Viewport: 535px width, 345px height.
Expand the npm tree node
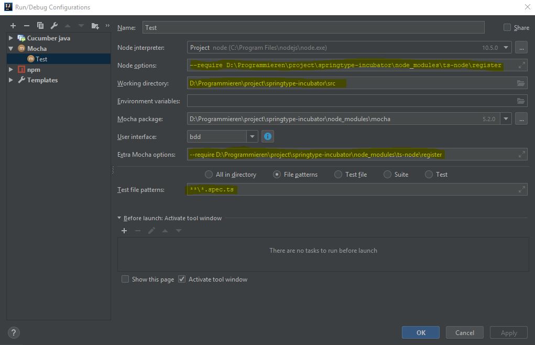(11, 70)
